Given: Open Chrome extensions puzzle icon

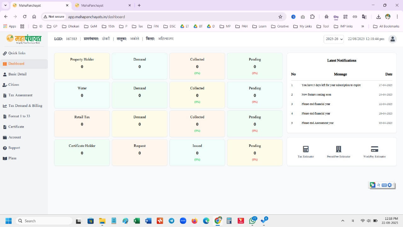Looking at the screenshot, I should coord(312,17).
